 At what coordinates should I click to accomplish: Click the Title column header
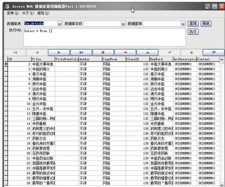pyautogui.click(x=43, y=59)
